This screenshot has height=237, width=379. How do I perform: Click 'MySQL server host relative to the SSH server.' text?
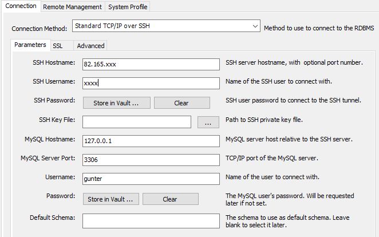(x=289, y=139)
